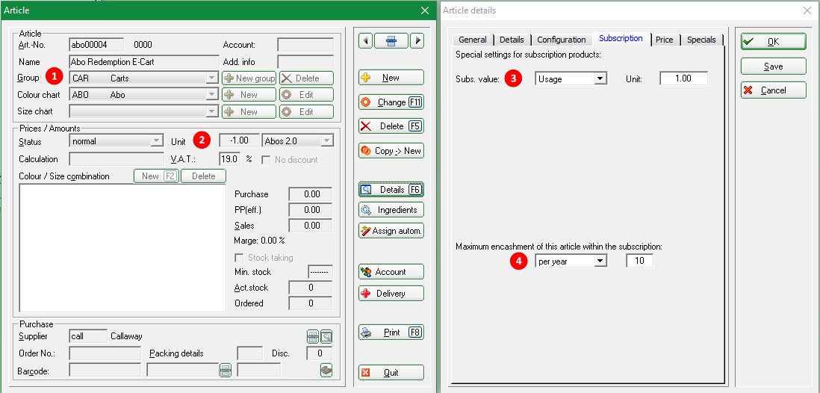Edit the size chart
The width and height of the screenshot is (820, 393).
click(306, 111)
